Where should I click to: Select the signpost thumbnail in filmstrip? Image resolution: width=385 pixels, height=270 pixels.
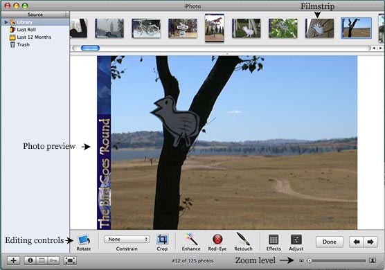tap(183, 28)
